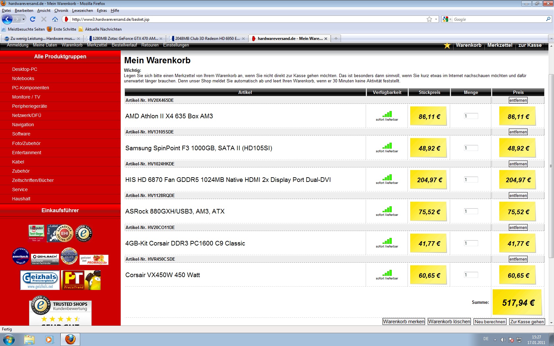
Task: Click the PreisTrend logo
Action: (x=81, y=280)
